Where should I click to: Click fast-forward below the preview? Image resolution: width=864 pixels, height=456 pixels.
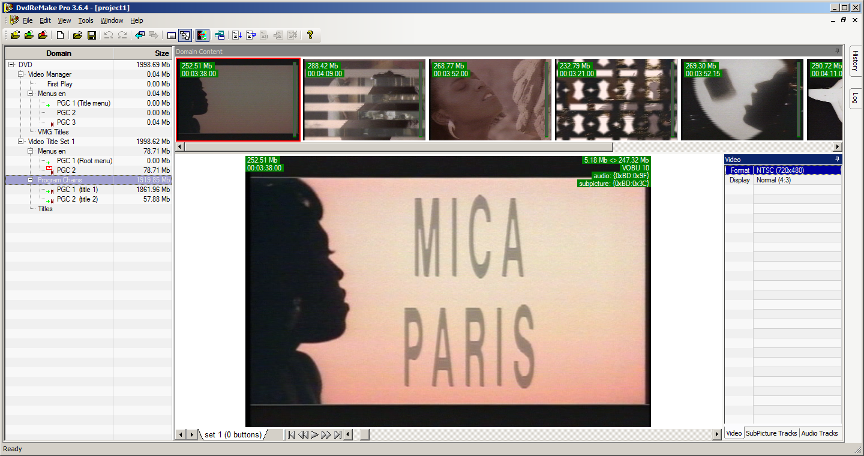pyautogui.click(x=326, y=434)
